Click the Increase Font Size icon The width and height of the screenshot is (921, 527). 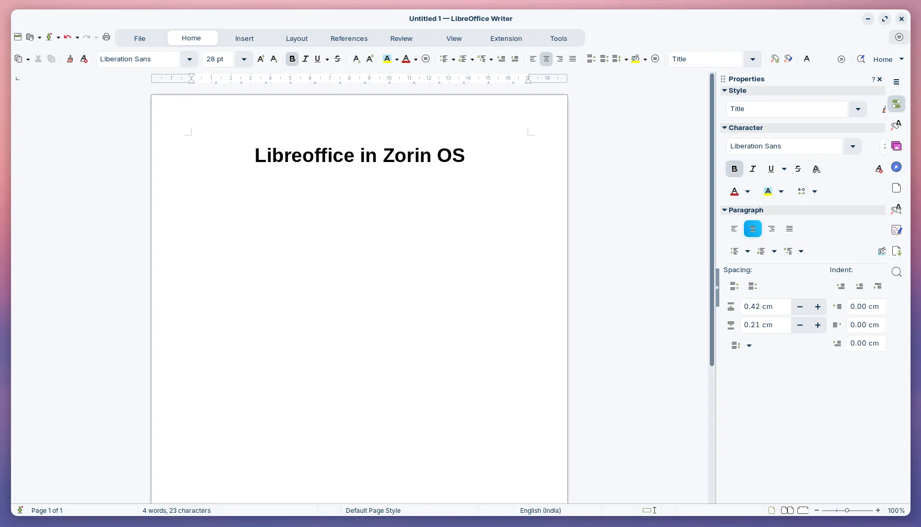[260, 59]
